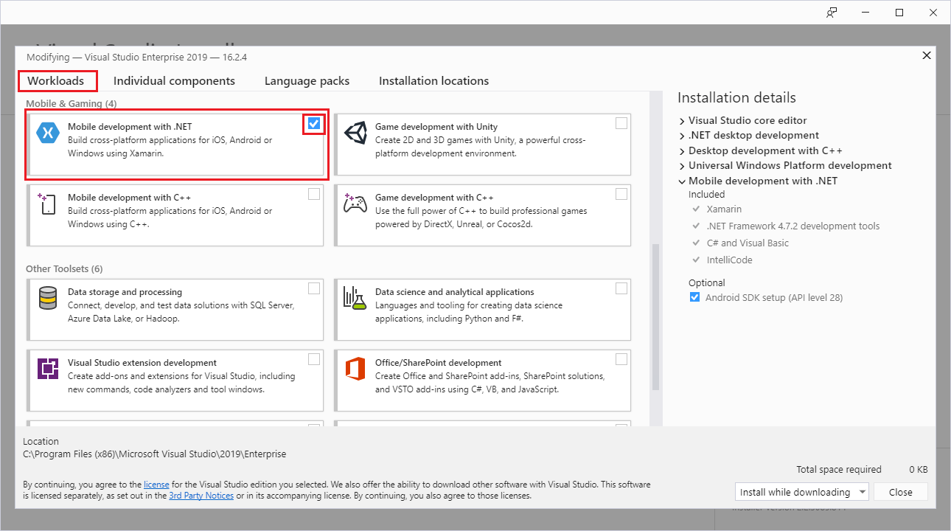Switch to the Workloads tab
The height and width of the screenshot is (531, 951).
pos(56,81)
